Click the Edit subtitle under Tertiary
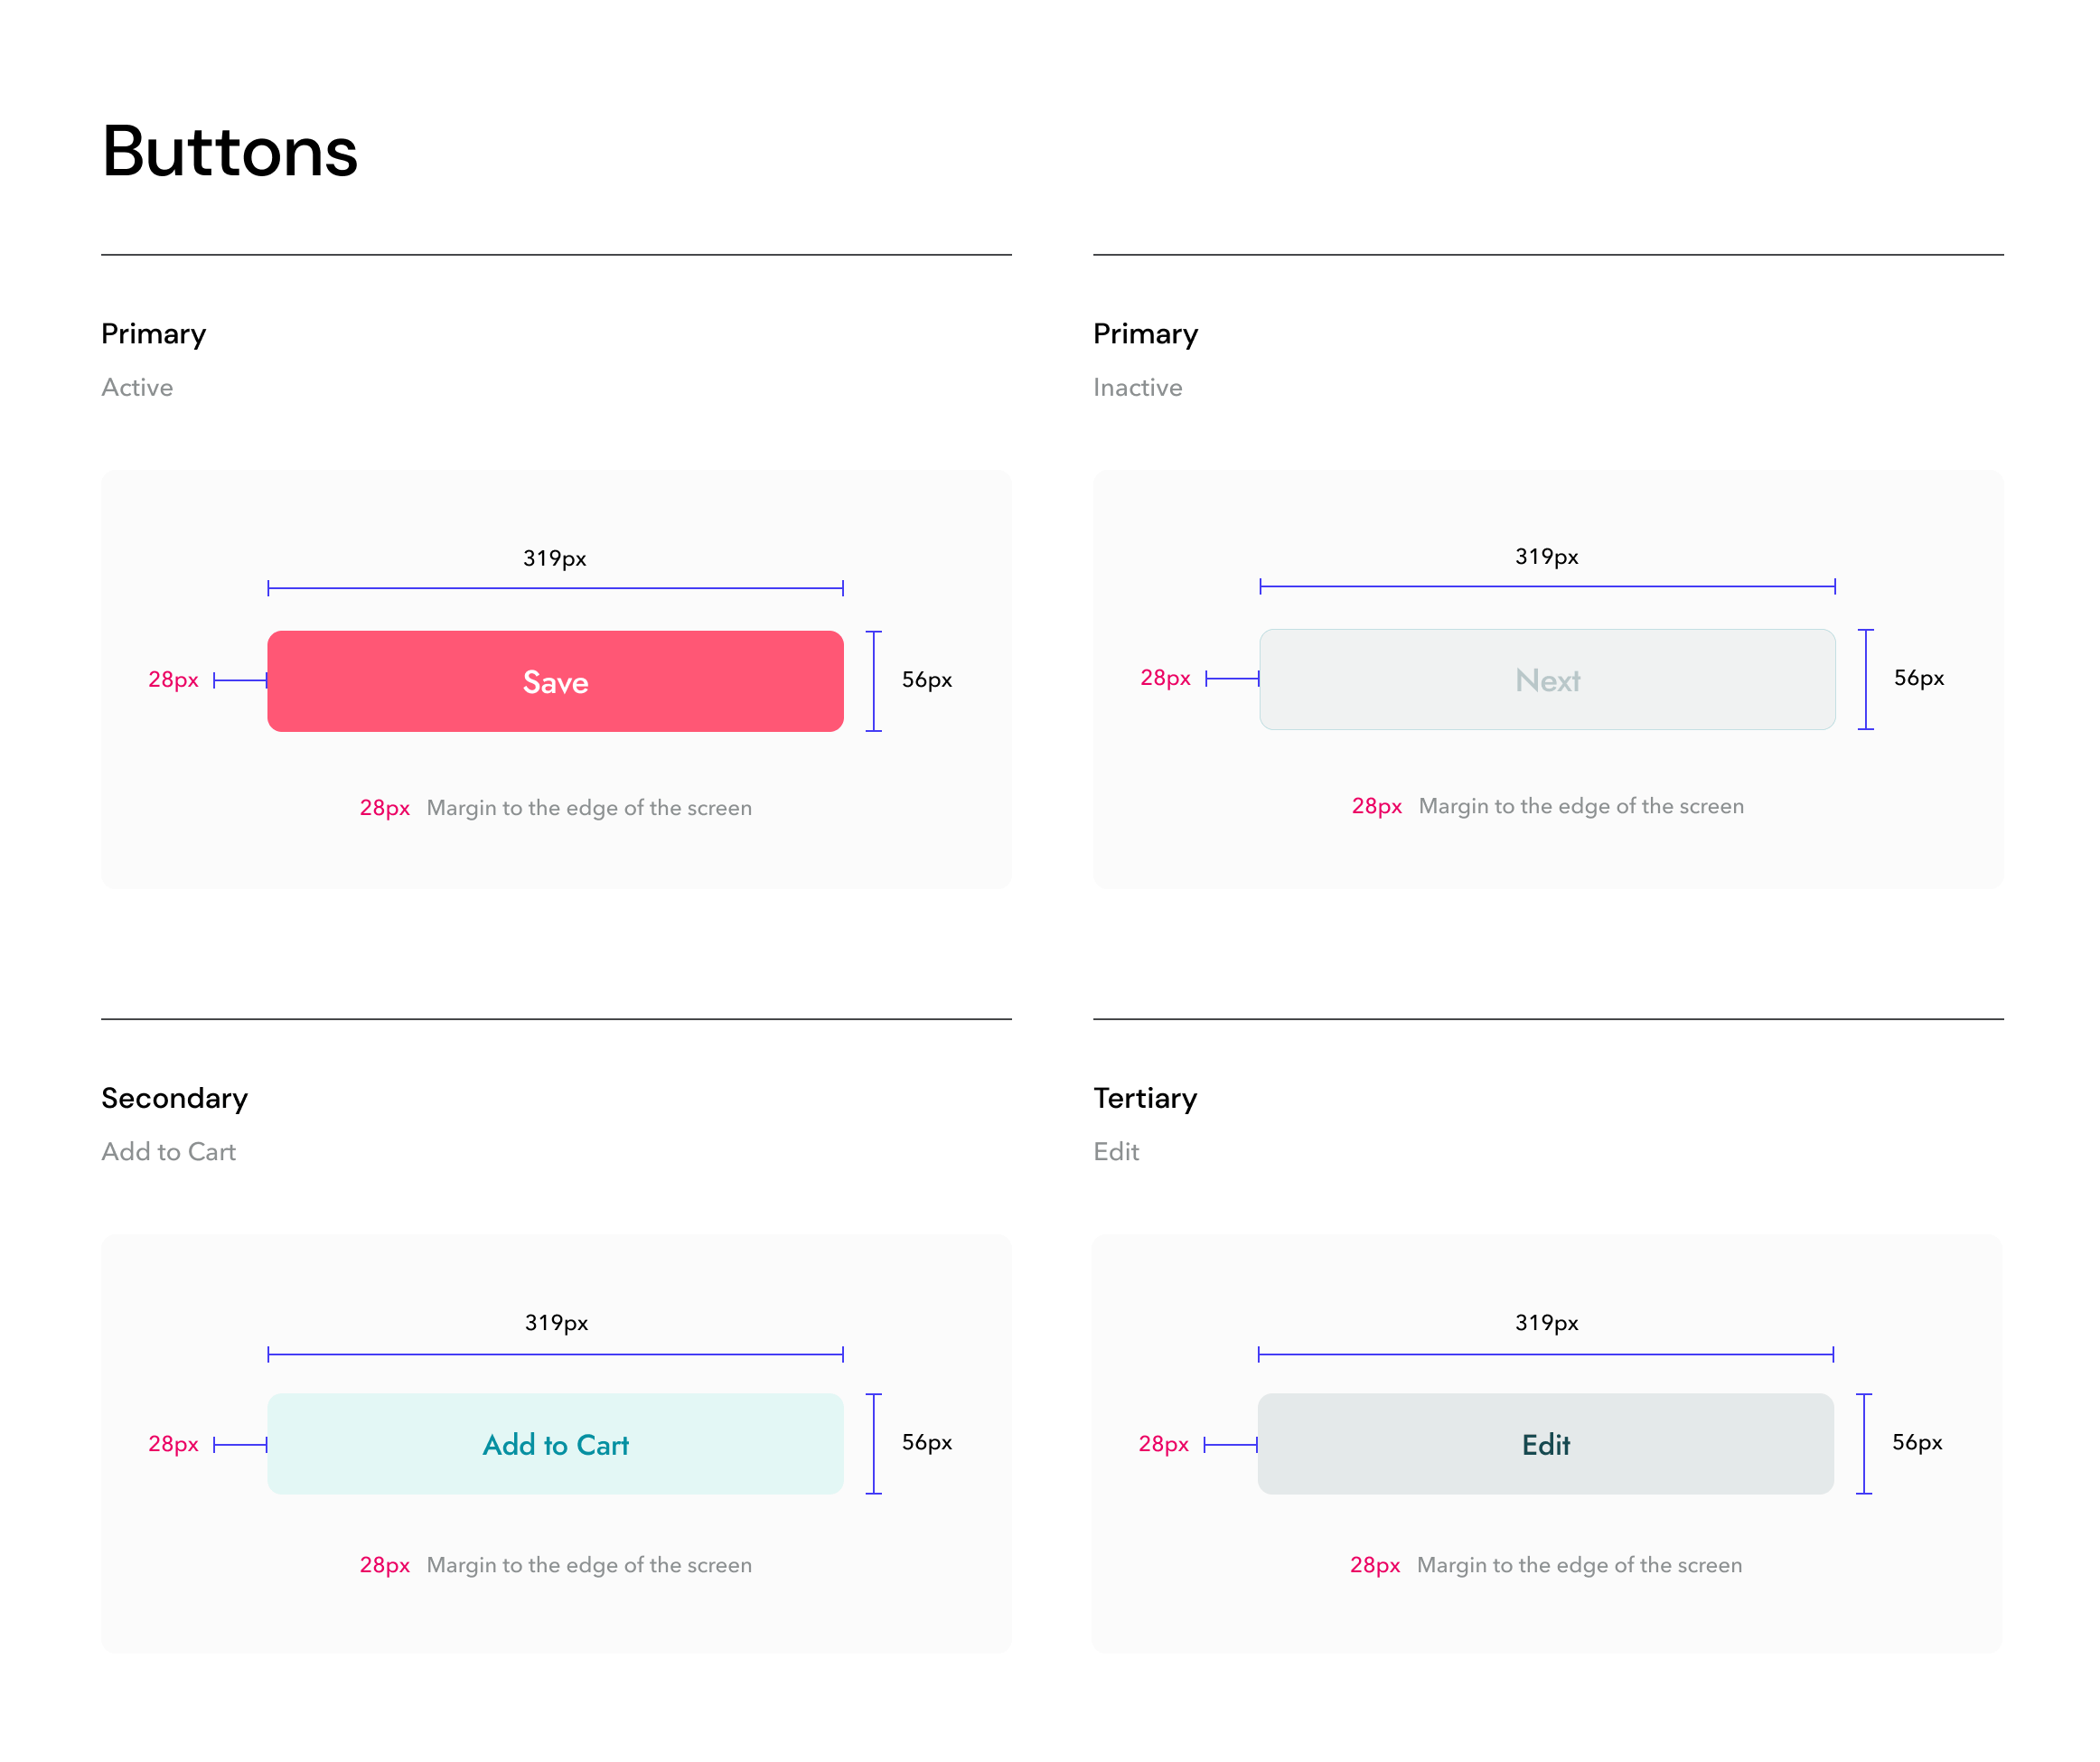2100x1762 pixels. 1115,1151
